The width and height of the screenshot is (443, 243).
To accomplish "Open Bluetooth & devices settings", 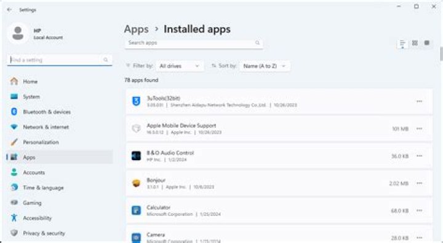I will point(59,112).
